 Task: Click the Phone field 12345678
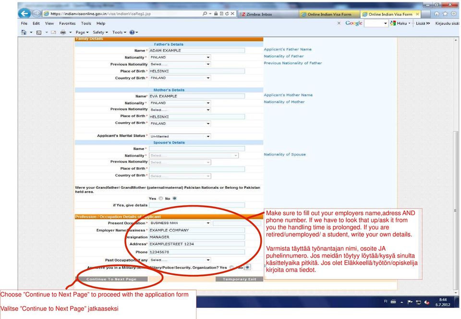197,252
